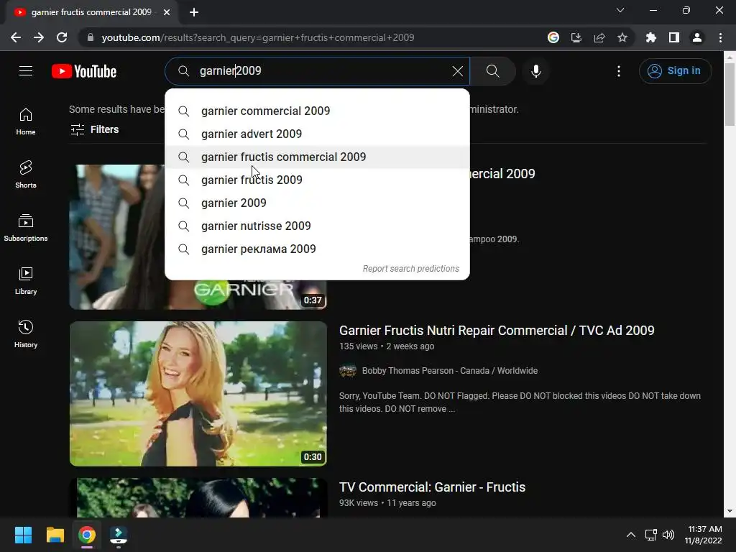
Task: Open Shorts in the sidebar
Action: point(26,175)
